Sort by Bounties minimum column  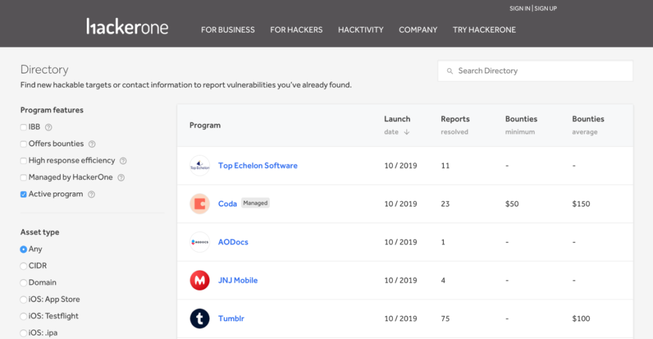click(x=521, y=125)
